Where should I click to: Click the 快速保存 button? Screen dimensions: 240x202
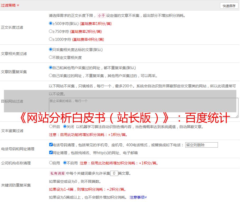tap(229, 6)
